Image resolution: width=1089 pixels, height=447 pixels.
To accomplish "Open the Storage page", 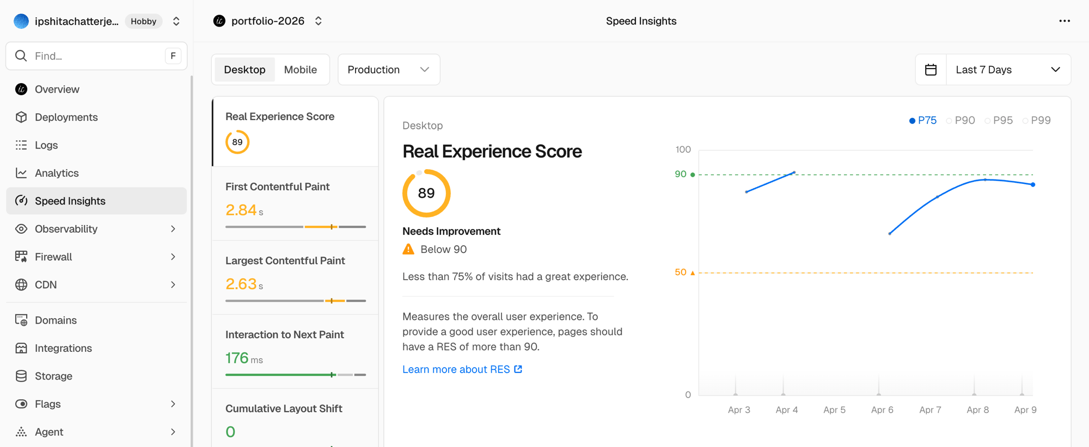I will click(96, 376).
